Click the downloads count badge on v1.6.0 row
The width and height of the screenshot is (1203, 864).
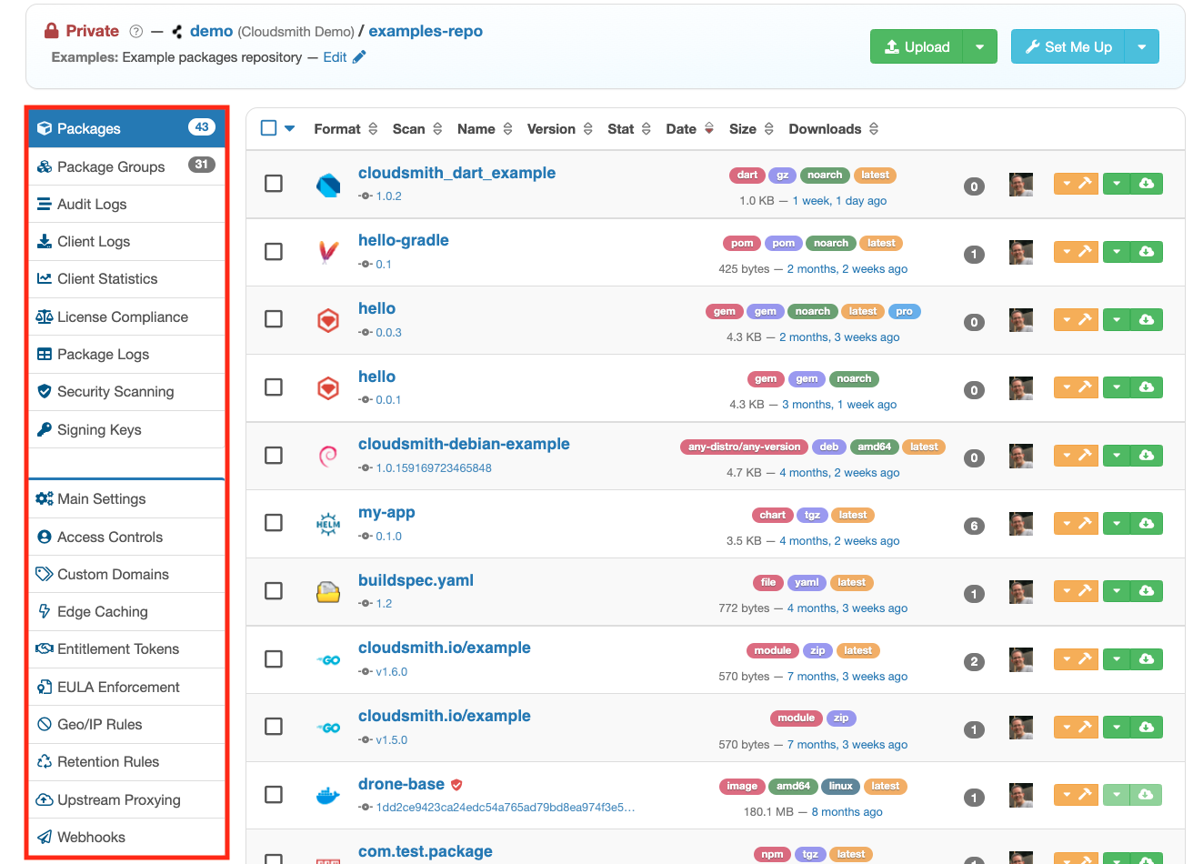pos(974,661)
